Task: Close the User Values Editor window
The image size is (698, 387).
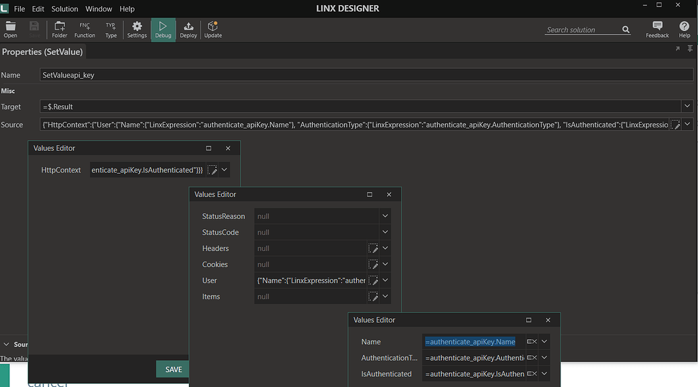Action: click(x=548, y=320)
